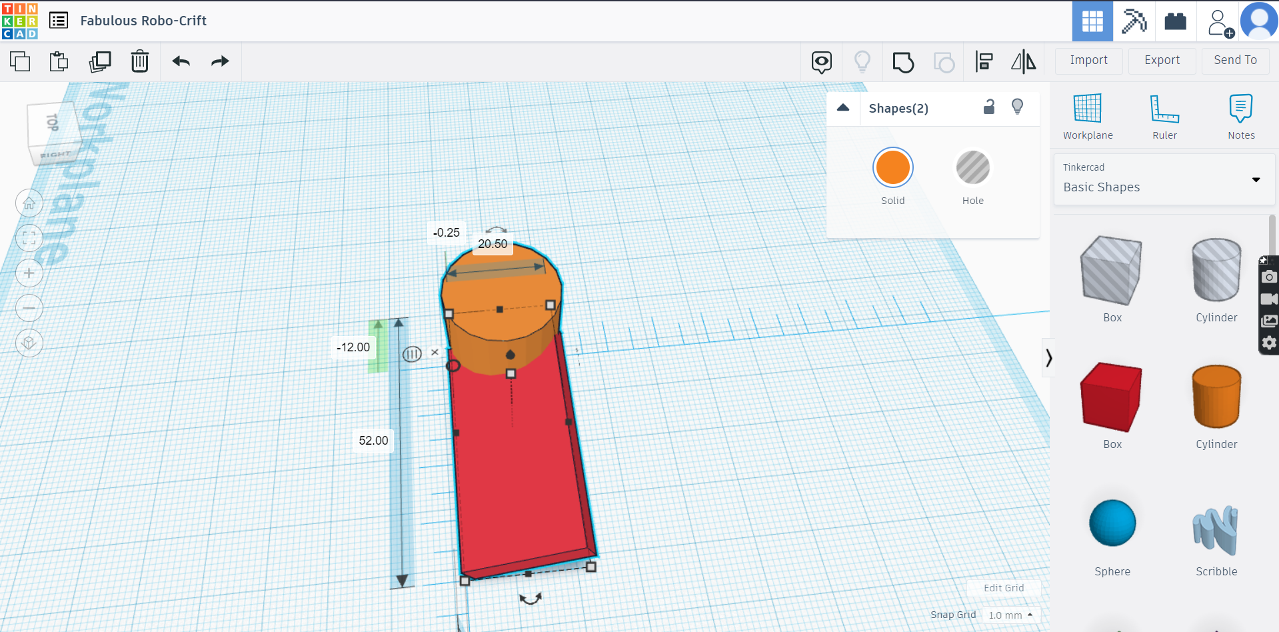Redo the last undone action
The height and width of the screenshot is (632, 1279).
click(219, 61)
